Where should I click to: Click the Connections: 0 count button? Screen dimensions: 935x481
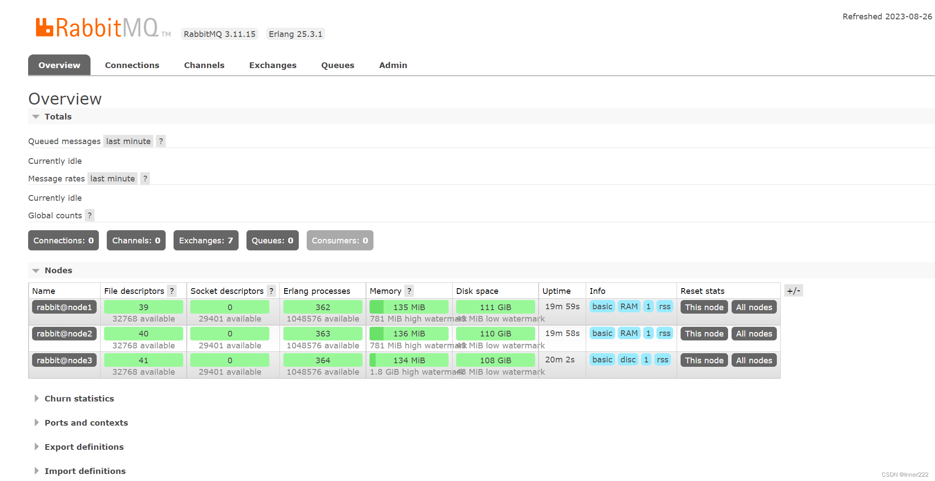(64, 240)
